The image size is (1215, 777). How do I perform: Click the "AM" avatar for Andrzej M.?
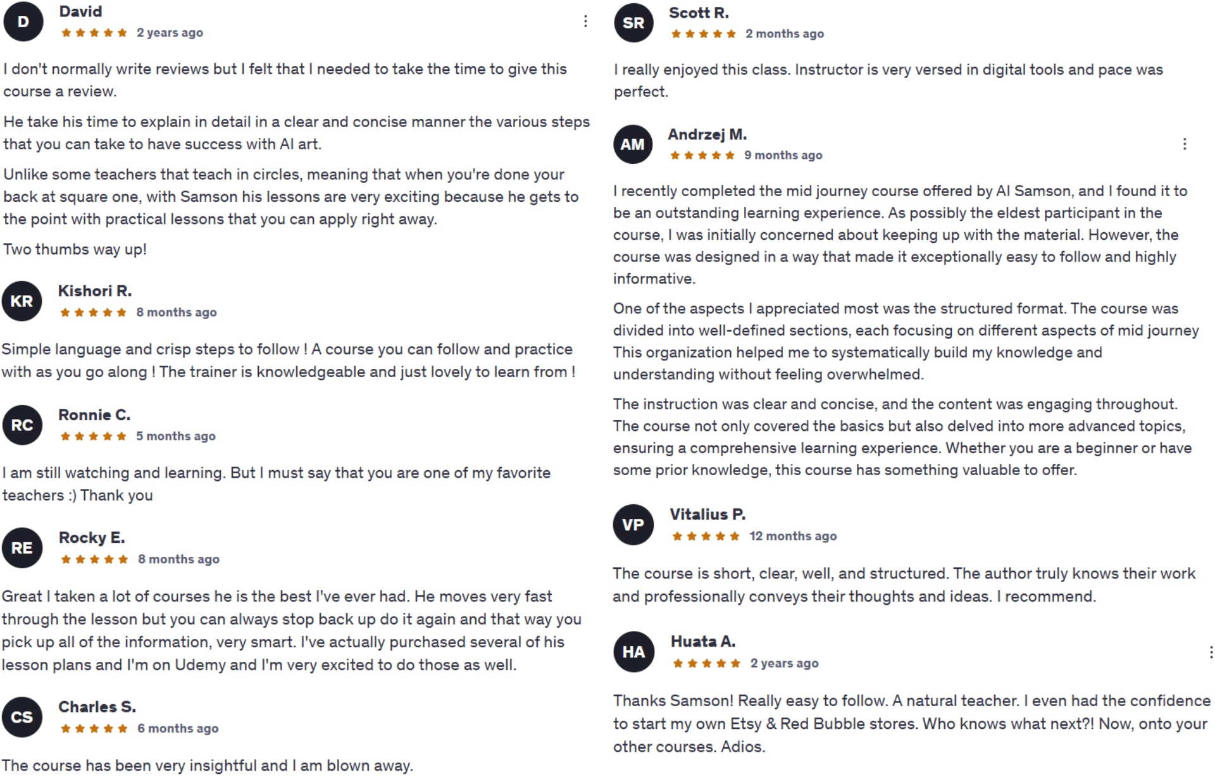[633, 144]
